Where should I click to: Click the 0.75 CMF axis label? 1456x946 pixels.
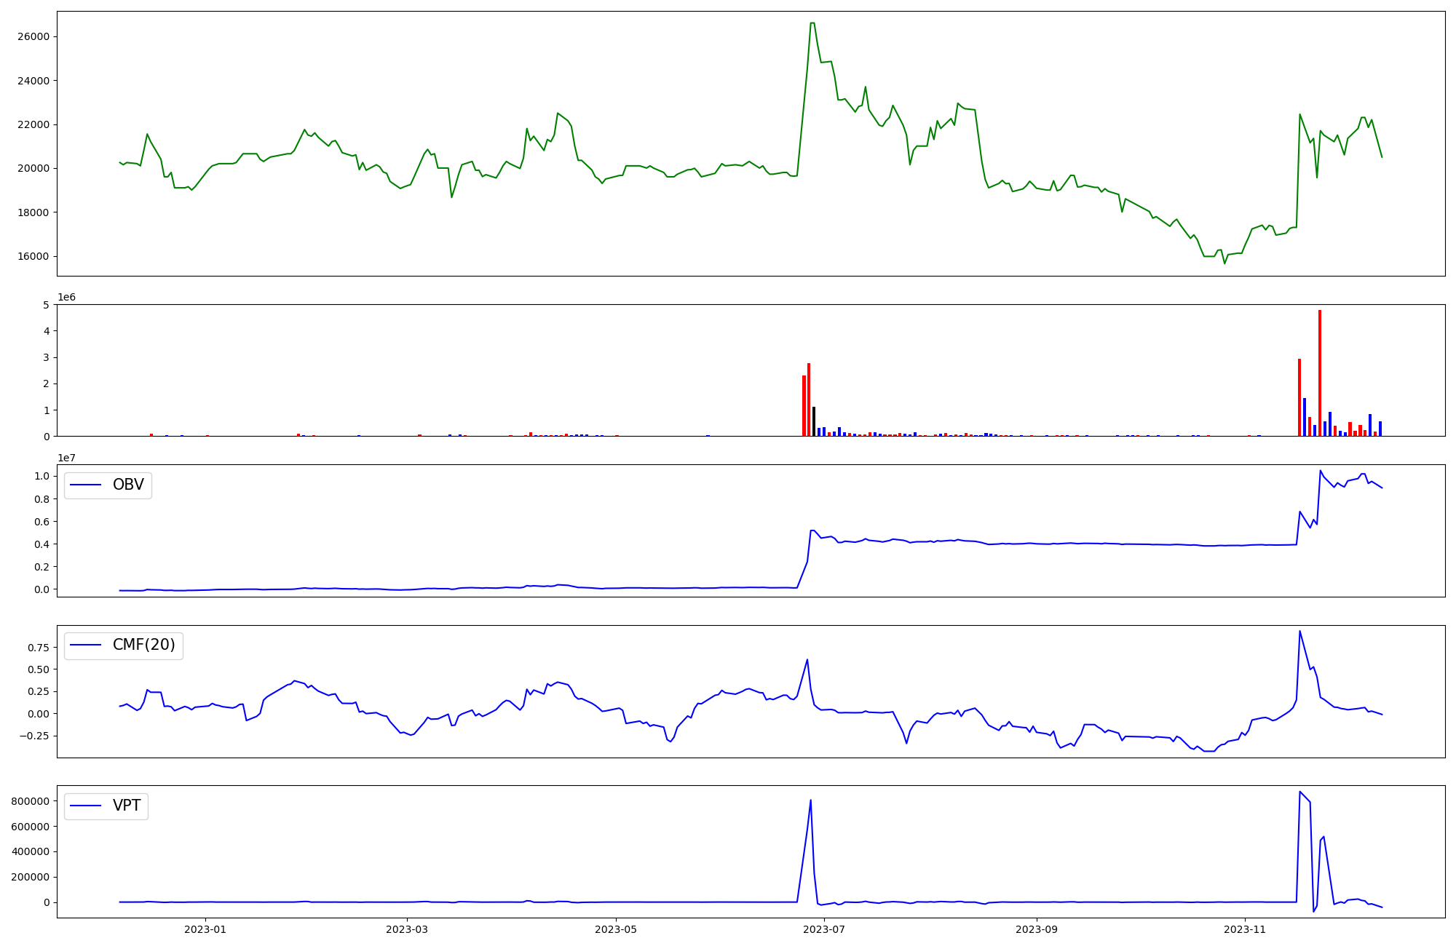[x=38, y=648]
